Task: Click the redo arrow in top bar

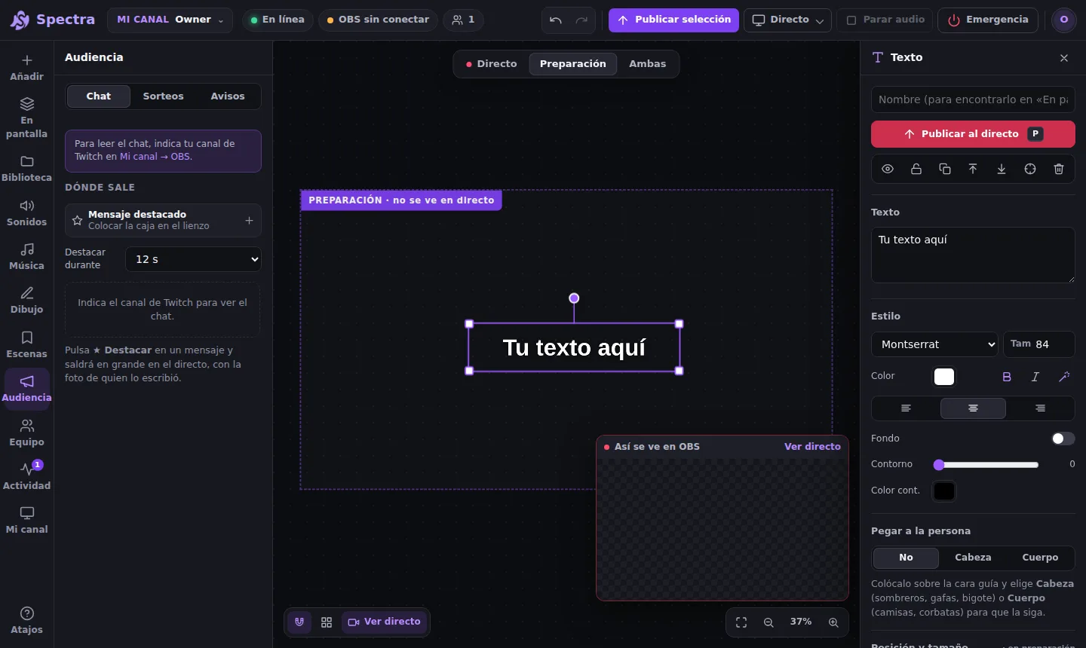Action: click(x=581, y=20)
